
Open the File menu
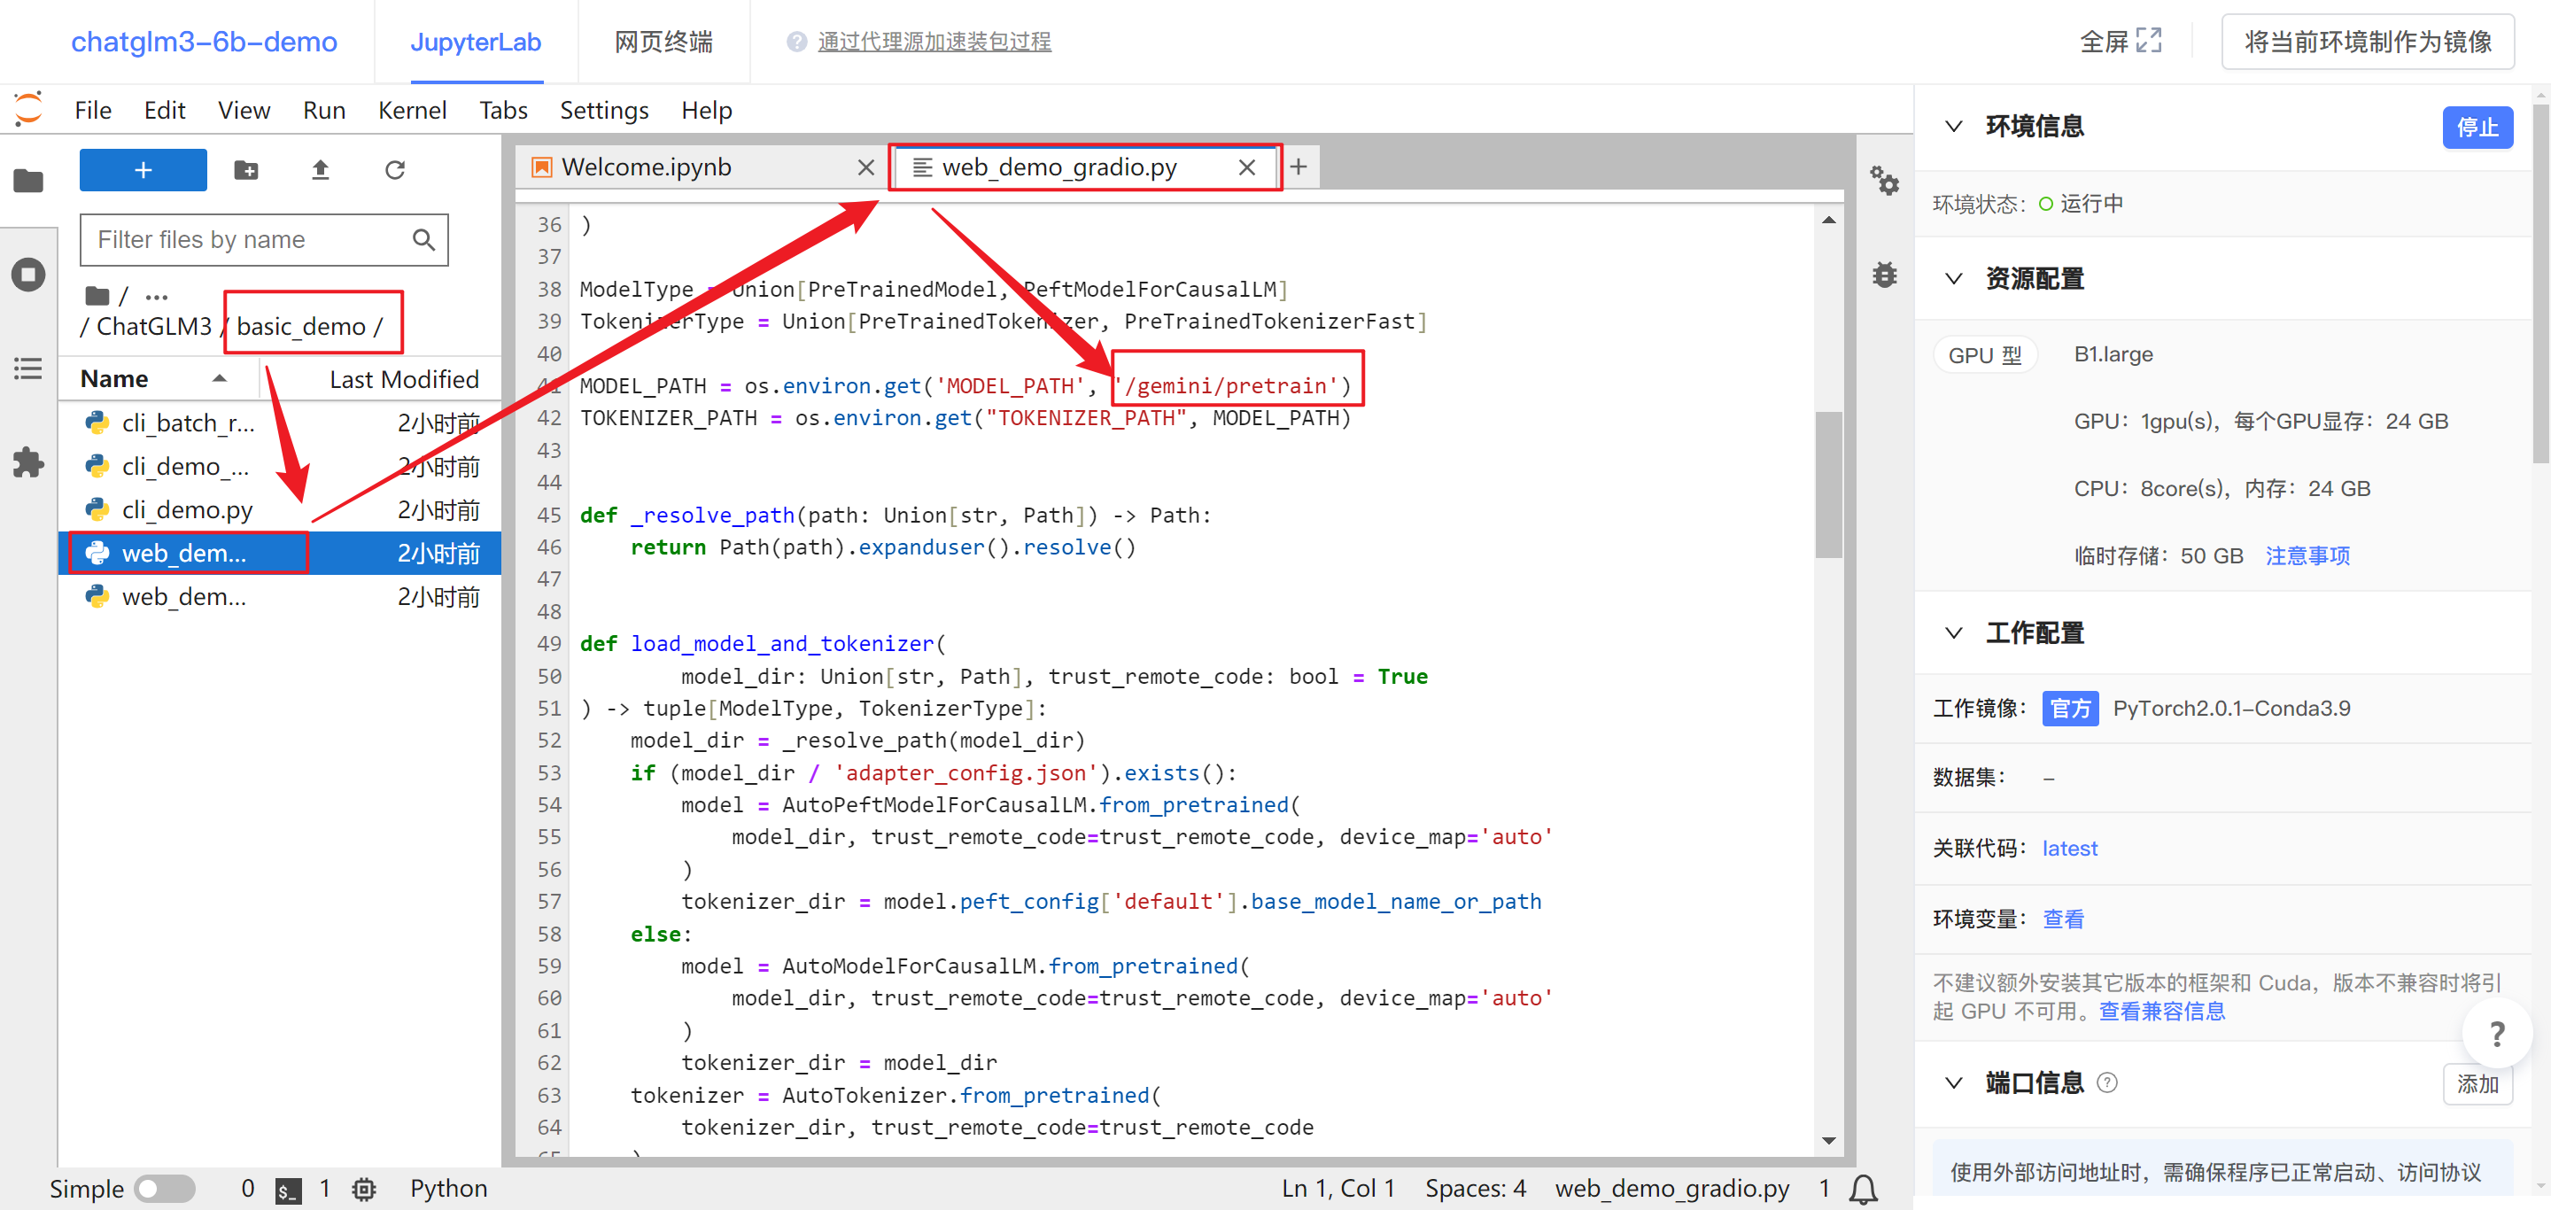[x=93, y=110]
